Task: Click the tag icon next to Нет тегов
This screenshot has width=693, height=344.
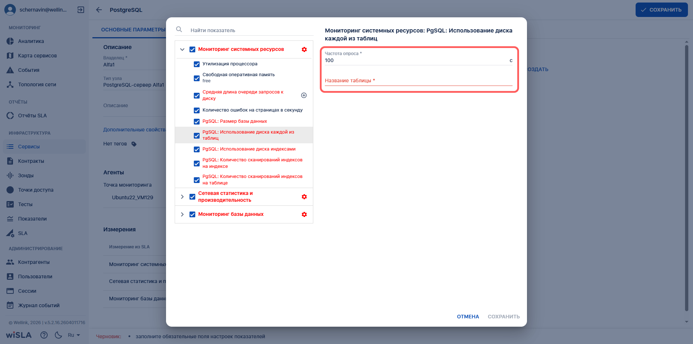Action: pyautogui.click(x=134, y=144)
